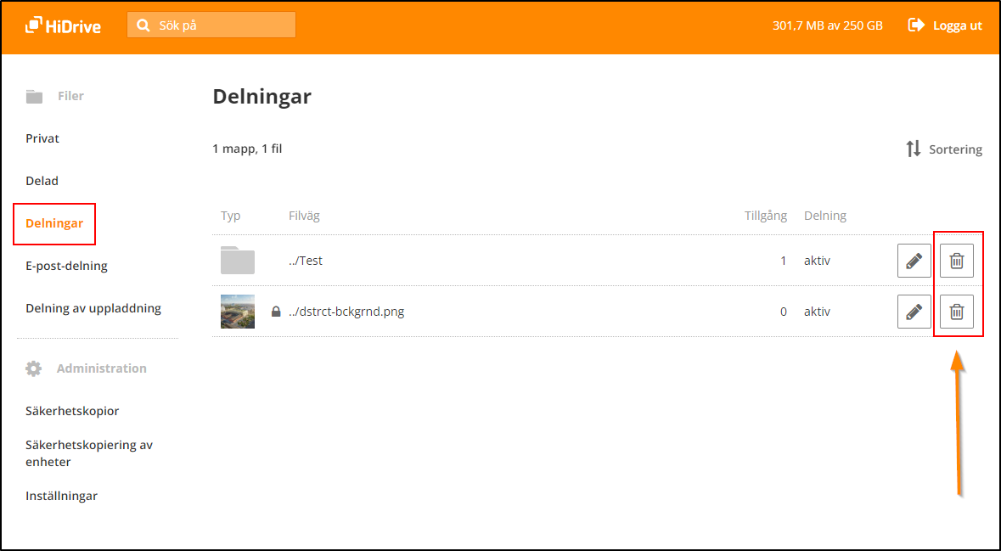Open the Privat files section
This screenshot has height=551, width=1001.
point(42,138)
